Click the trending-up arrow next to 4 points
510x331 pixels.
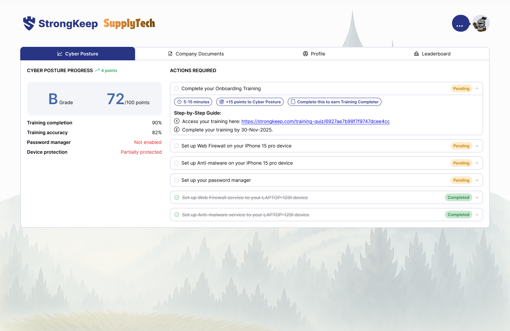[97, 70]
